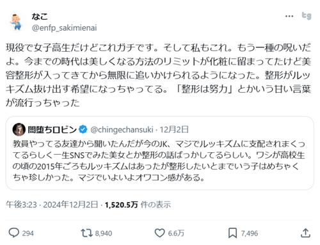This screenshot has height=245, width=320.
Task: Open the timestamp 午後3:23 · 2024年12月2日
Action: coord(52,205)
